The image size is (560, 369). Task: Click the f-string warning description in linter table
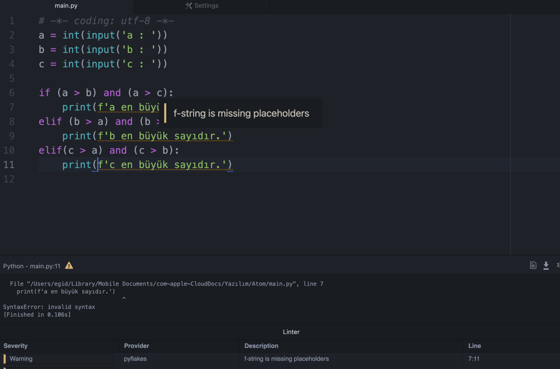click(286, 359)
